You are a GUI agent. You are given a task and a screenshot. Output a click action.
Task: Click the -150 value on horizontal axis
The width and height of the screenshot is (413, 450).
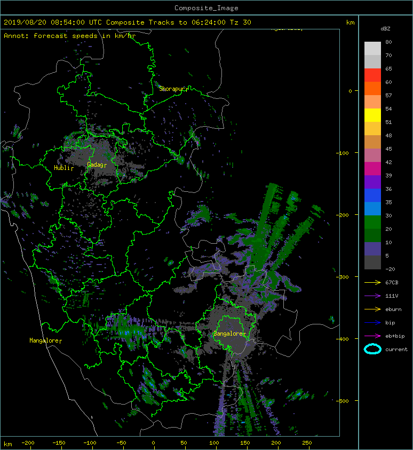59,443
